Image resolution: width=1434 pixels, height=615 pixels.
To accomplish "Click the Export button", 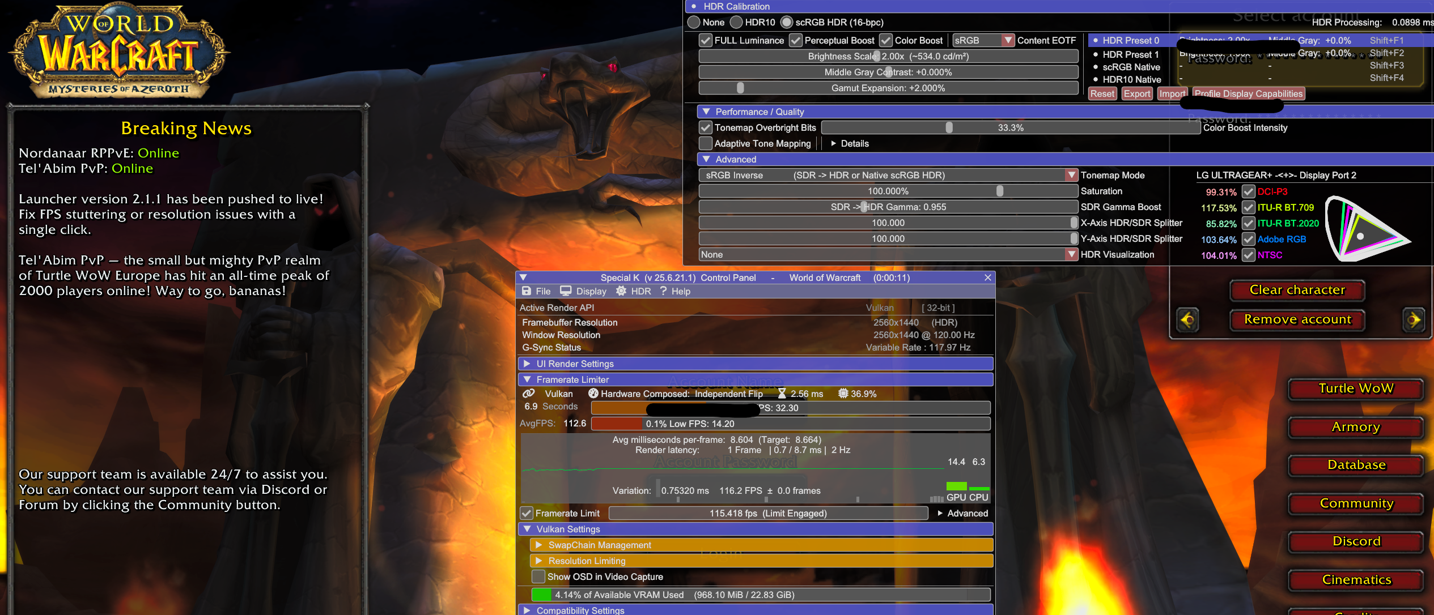I will click(1137, 93).
